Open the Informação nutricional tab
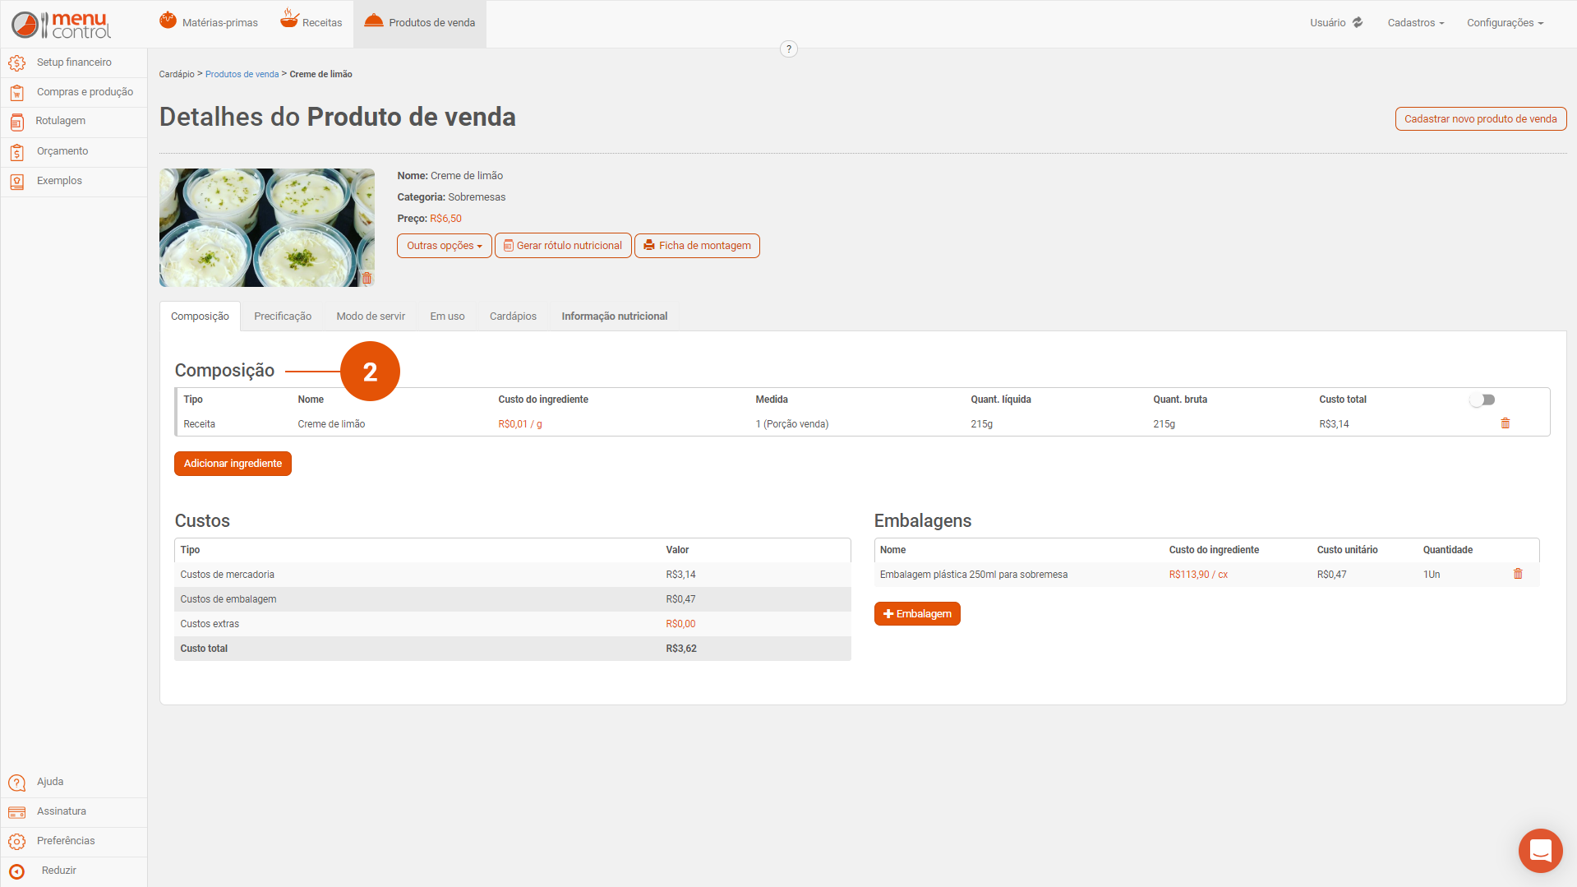The width and height of the screenshot is (1577, 887). 615,316
